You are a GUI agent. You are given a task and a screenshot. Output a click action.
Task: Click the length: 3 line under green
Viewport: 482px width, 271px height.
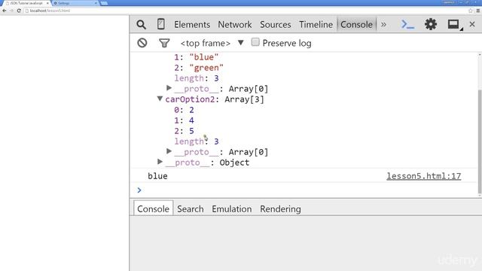(x=197, y=78)
